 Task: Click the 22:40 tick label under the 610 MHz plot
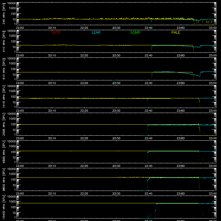coord(148,83)
